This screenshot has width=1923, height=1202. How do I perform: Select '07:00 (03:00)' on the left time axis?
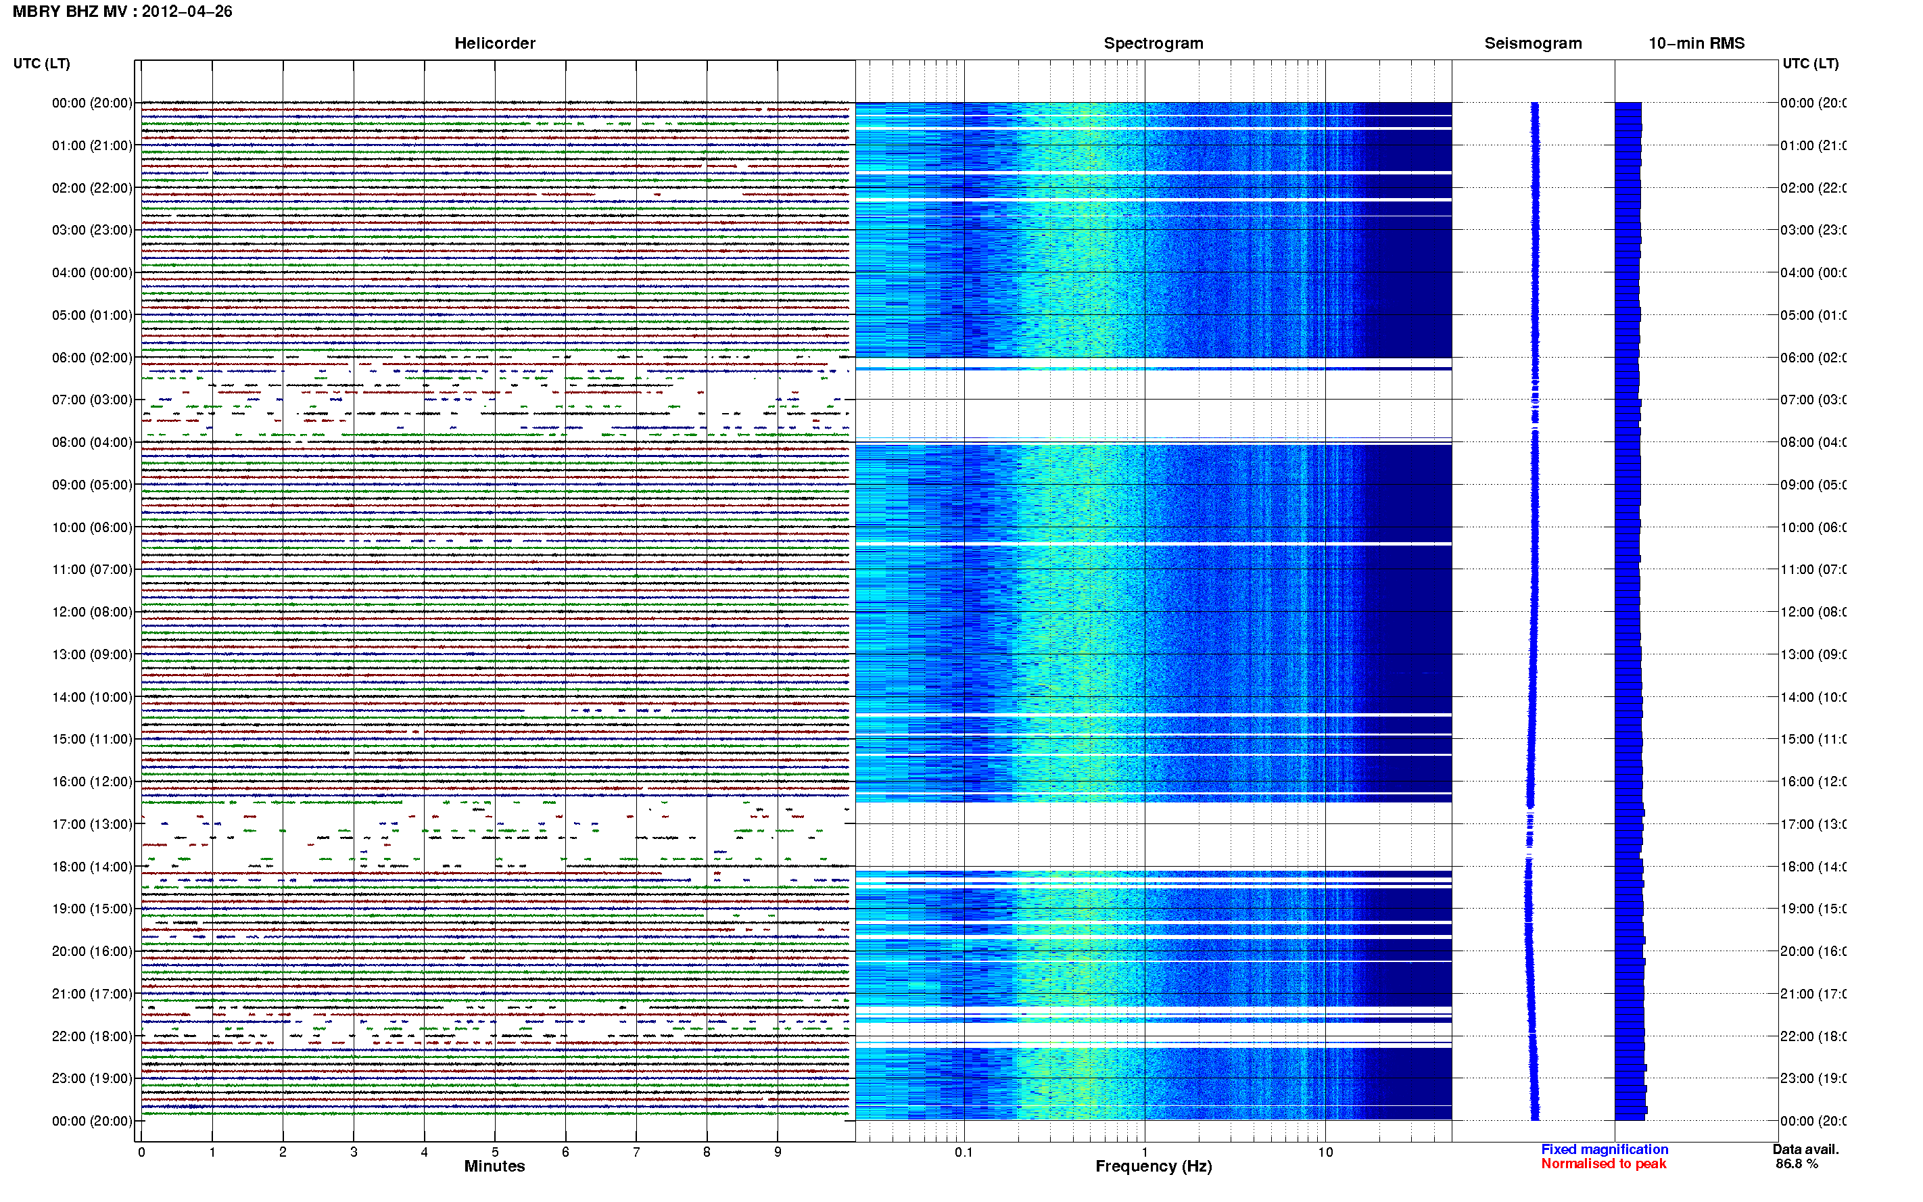[92, 400]
